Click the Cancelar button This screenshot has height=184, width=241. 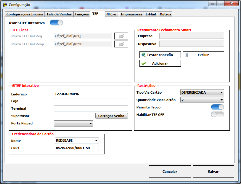point(170,172)
